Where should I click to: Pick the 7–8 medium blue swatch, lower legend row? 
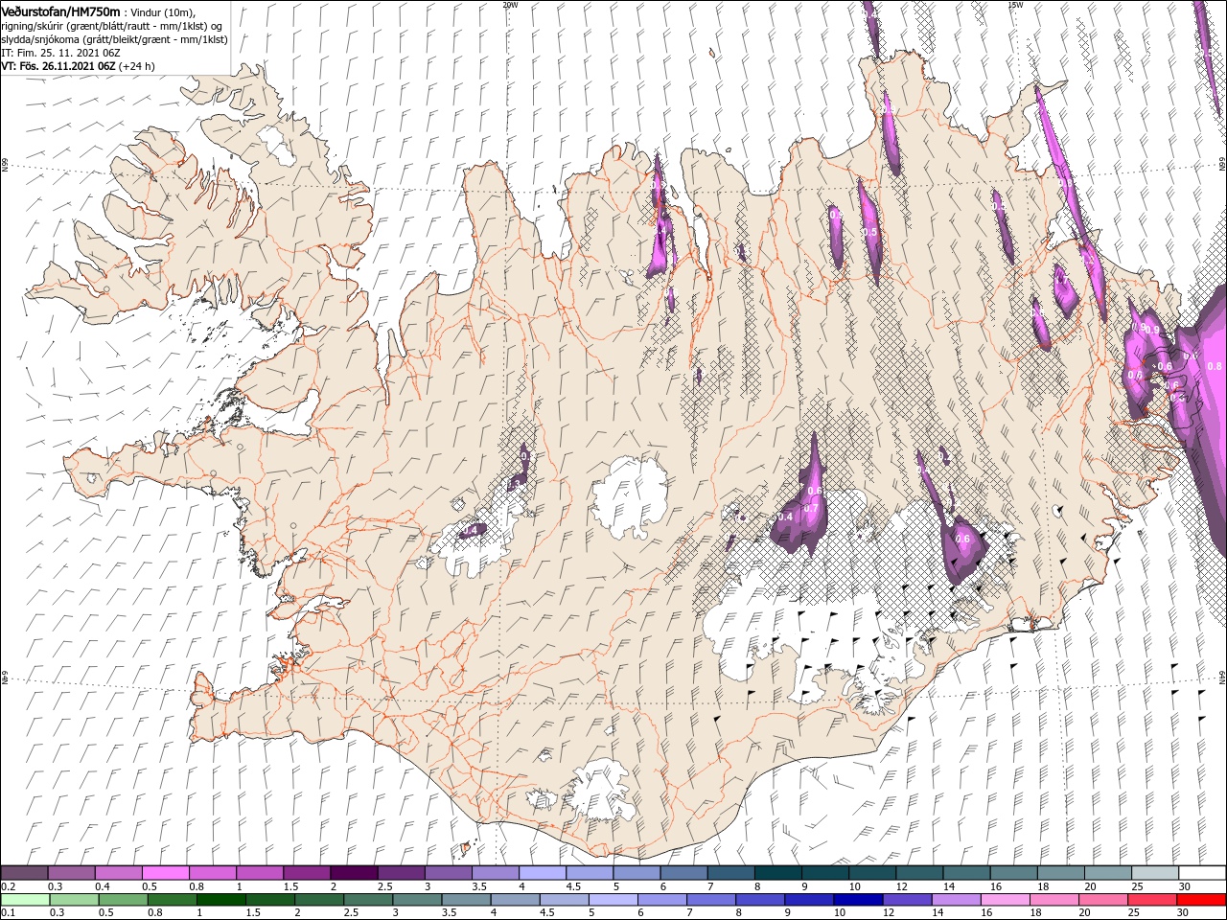point(710,900)
